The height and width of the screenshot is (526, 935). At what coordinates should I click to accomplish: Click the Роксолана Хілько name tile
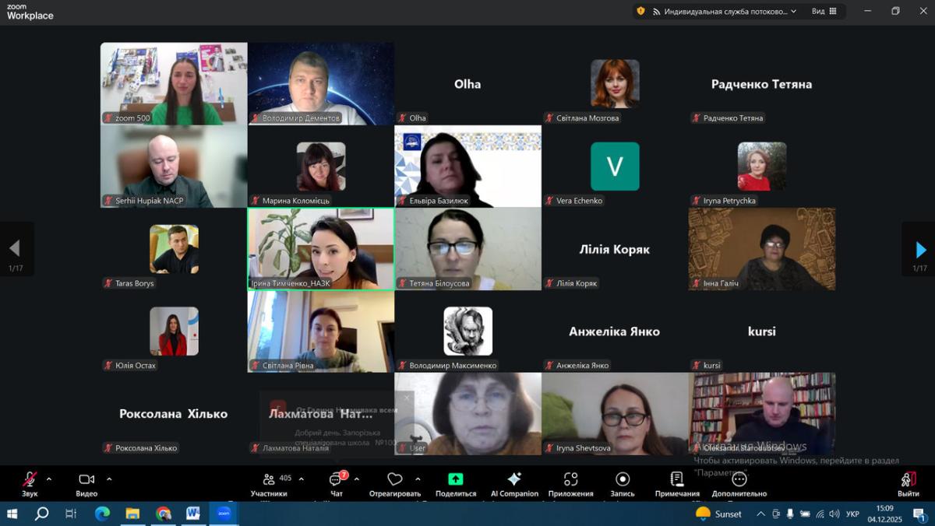(x=174, y=414)
